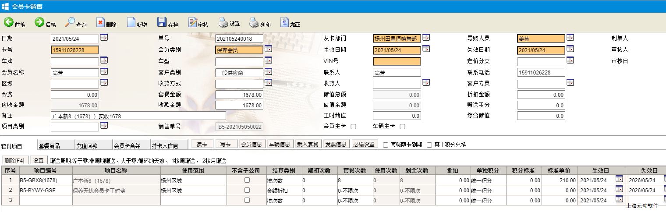Check 不含子公司 box in row 1
Viewport: 666px width, 212px height.
coord(247,180)
